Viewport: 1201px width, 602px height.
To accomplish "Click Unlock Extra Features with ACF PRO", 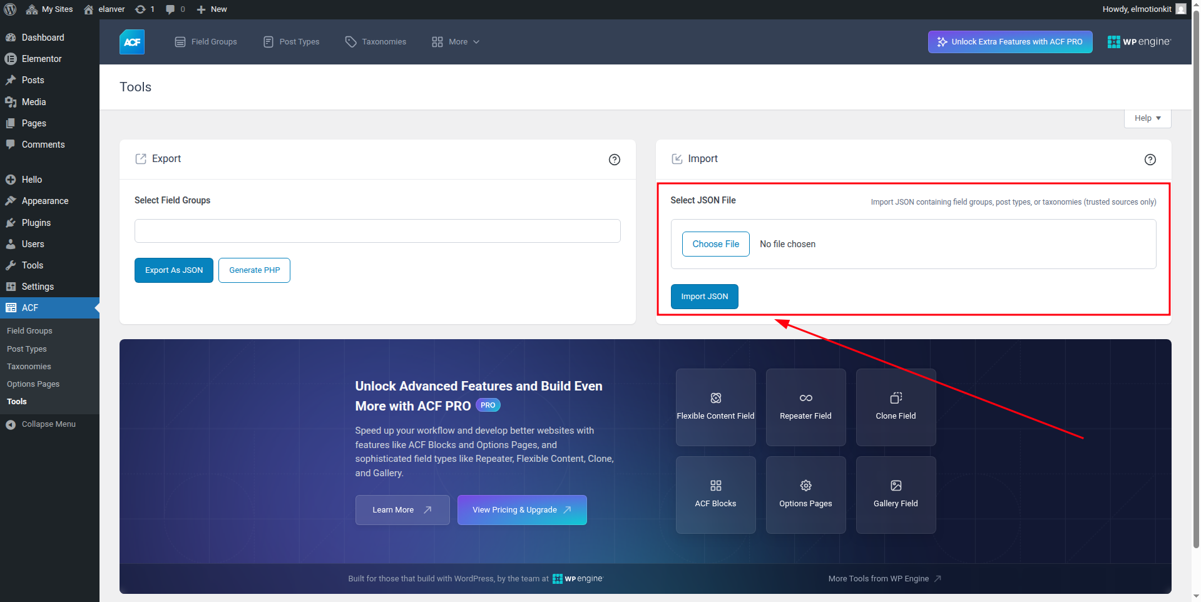I will click(1010, 42).
